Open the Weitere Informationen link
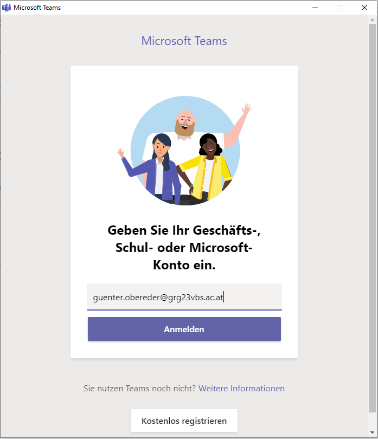The image size is (378, 439). point(241,388)
